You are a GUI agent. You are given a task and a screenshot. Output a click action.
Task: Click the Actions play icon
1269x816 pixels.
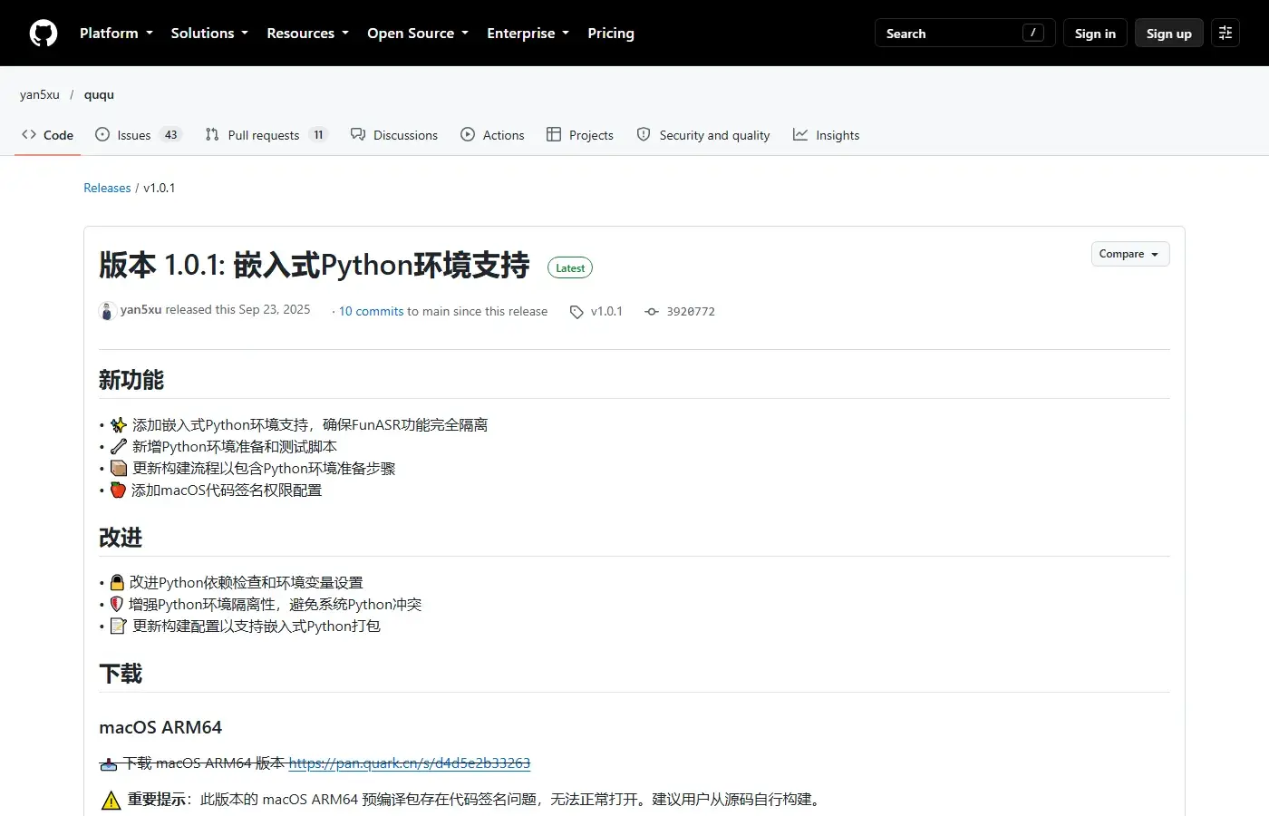click(x=468, y=135)
